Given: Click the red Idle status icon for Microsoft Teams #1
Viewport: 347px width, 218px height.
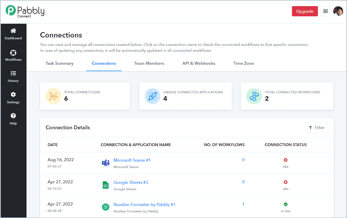Looking at the screenshot, I should (286, 160).
